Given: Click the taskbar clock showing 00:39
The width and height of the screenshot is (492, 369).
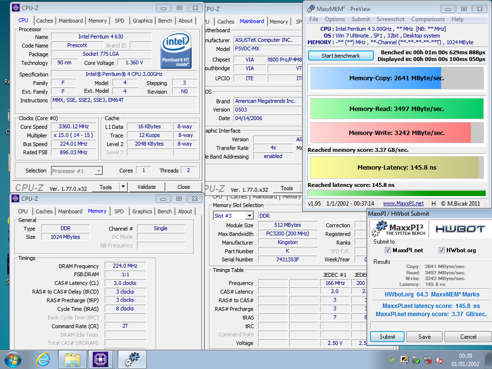Looking at the screenshot, I should coord(465,360).
